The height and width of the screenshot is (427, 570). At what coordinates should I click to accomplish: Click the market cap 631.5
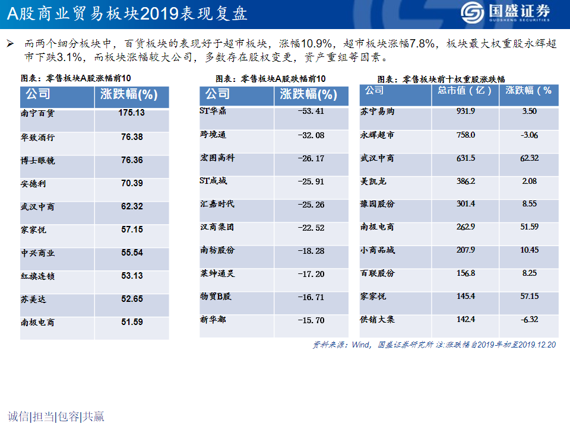[465, 158]
